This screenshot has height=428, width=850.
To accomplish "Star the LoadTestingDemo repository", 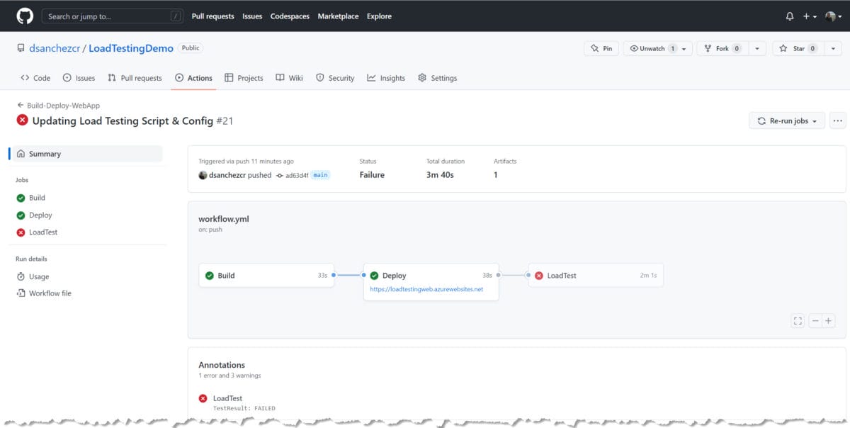I will pos(798,47).
